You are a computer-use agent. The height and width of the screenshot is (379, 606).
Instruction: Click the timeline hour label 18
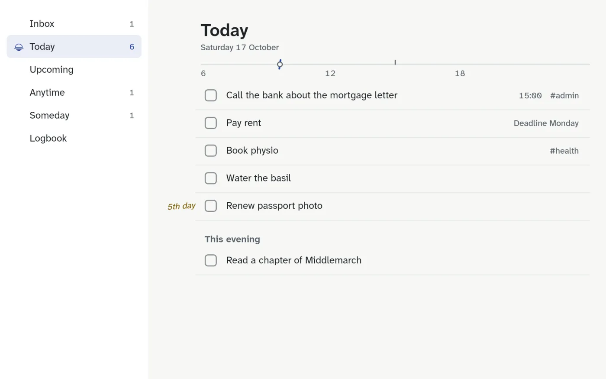(x=460, y=74)
